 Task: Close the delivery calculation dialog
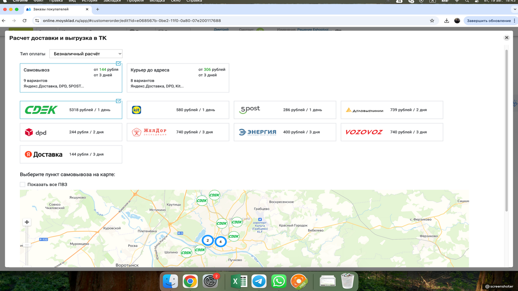pos(506,38)
